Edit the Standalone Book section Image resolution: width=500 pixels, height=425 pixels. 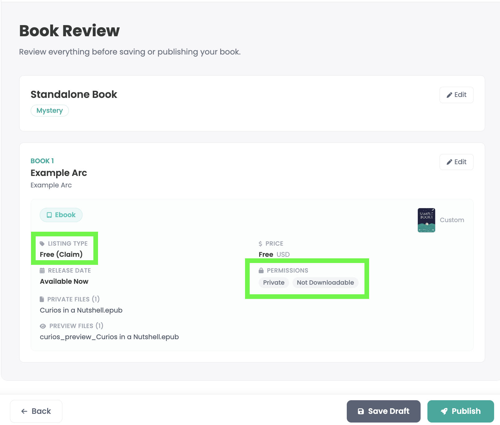[x=456, y=95]
